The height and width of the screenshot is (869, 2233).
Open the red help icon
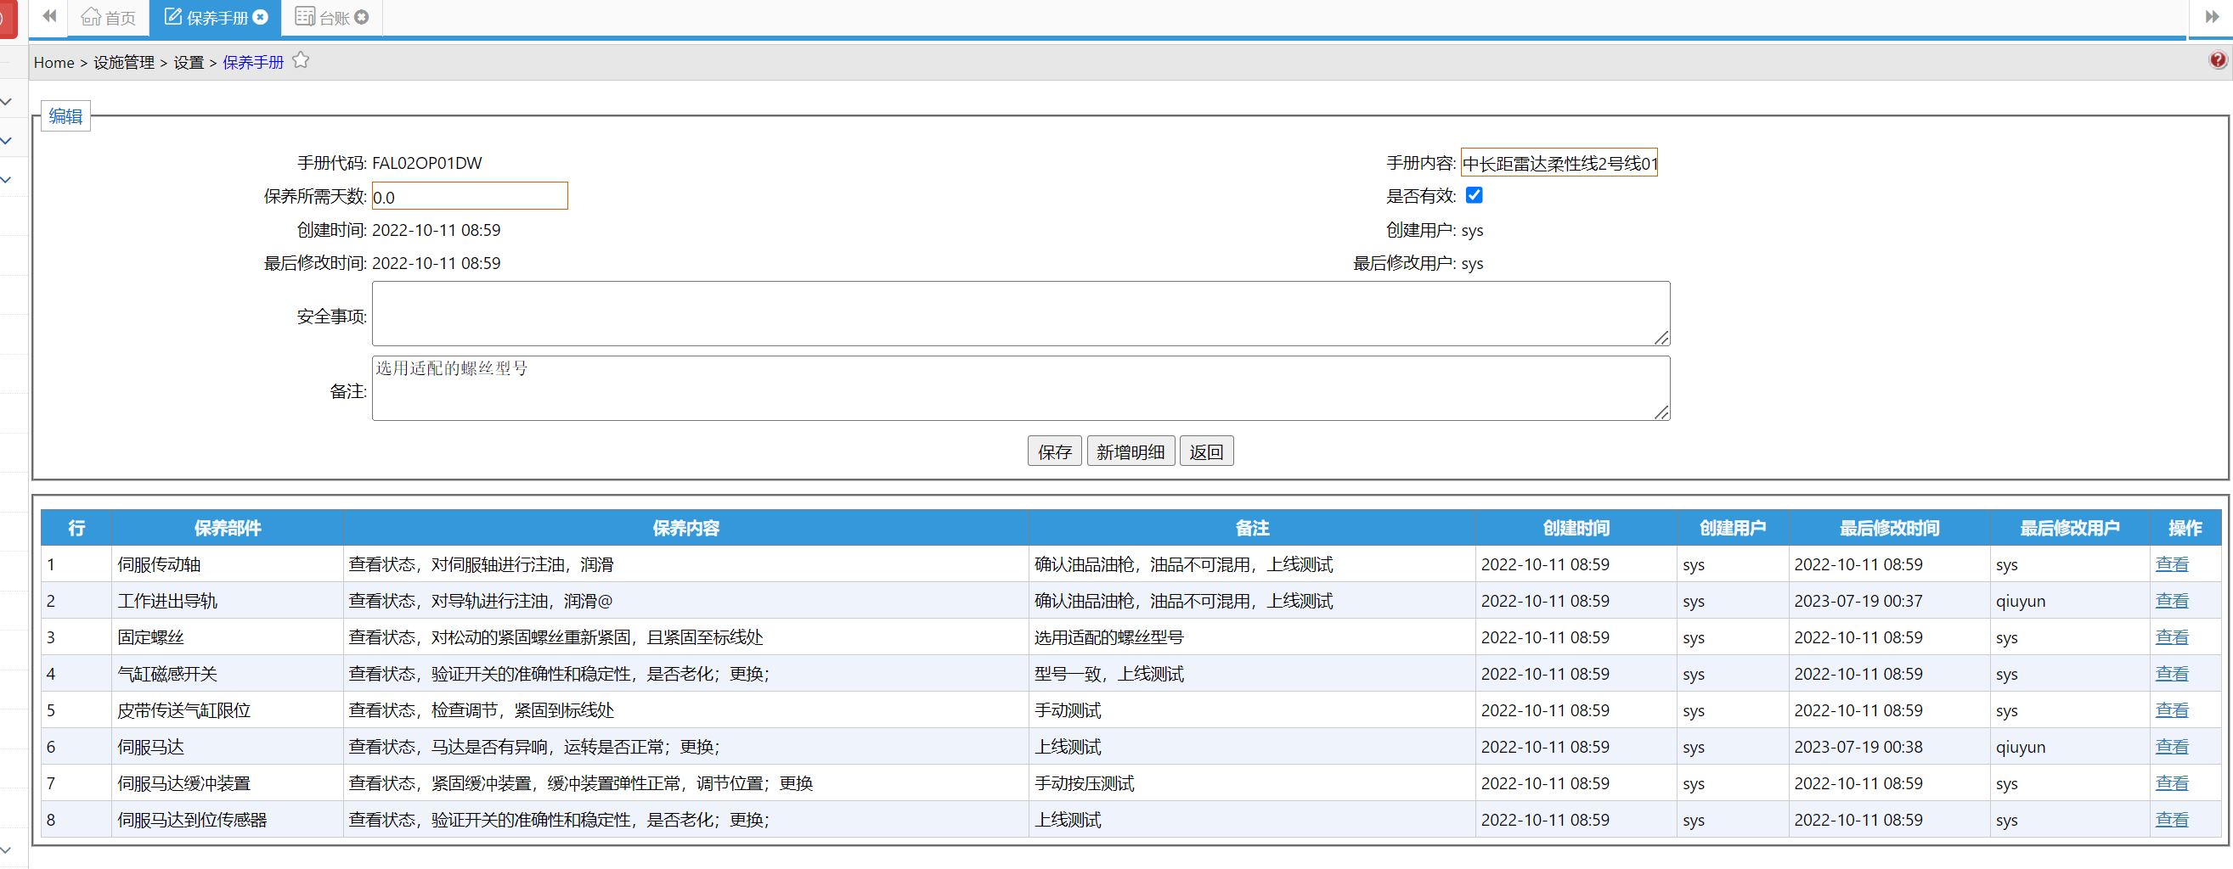2217,59
